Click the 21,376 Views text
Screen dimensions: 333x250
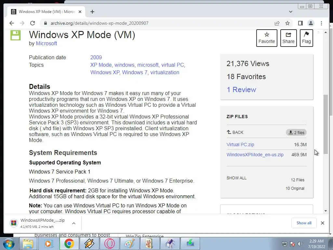(247, 63)
